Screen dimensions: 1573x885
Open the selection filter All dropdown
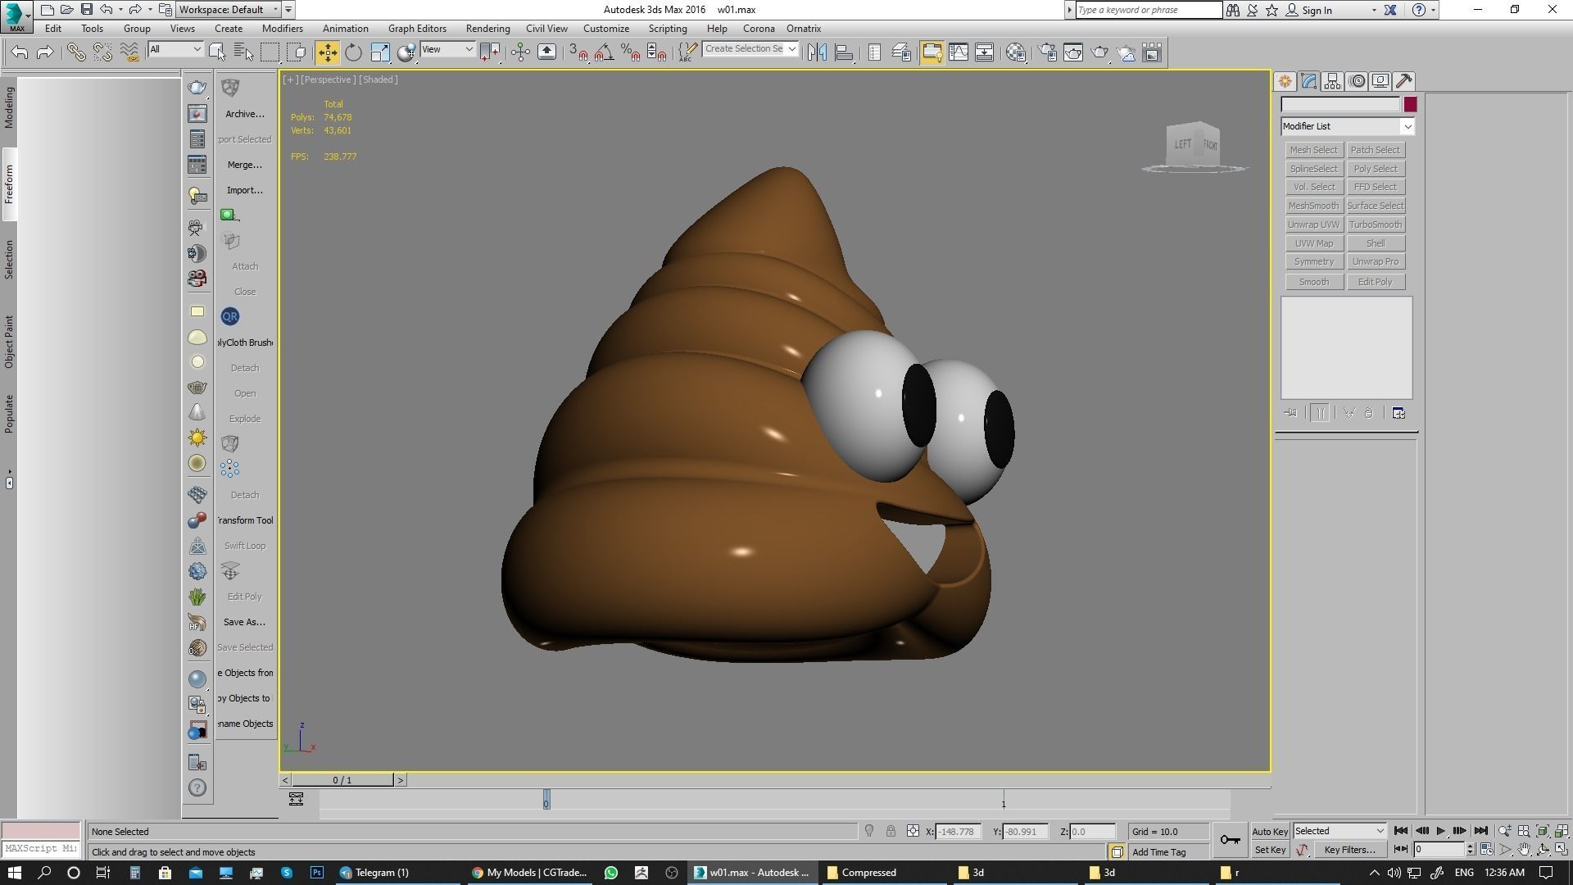[175, 50]
